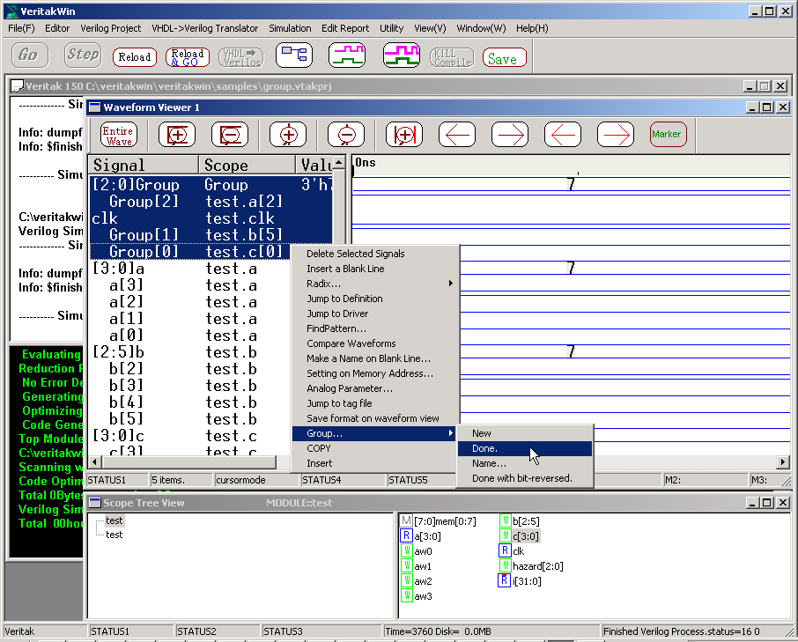Choose Analog Parameter...

[x=374, y=388]
